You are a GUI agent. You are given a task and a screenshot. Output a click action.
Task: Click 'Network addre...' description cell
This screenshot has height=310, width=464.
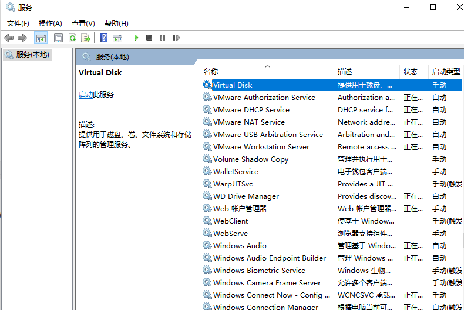tap(367, 122)
